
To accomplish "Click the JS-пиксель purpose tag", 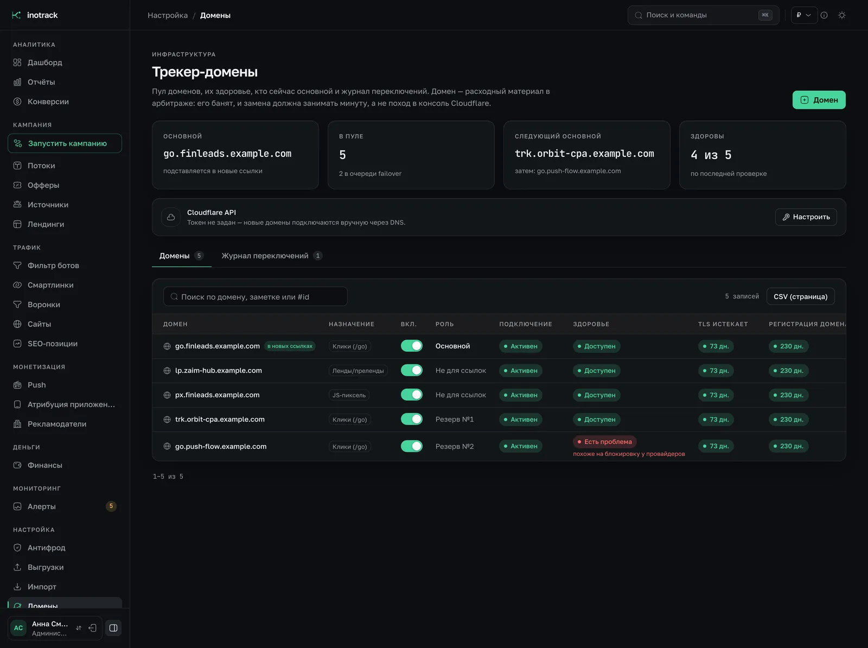I will pos(349,395).
